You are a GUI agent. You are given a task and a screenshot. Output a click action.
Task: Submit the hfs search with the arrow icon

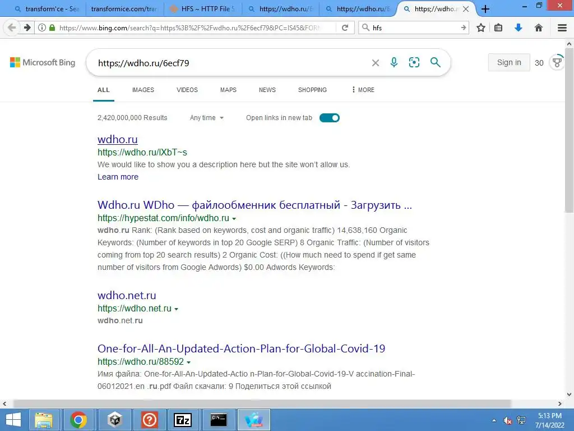pos(464,27)
